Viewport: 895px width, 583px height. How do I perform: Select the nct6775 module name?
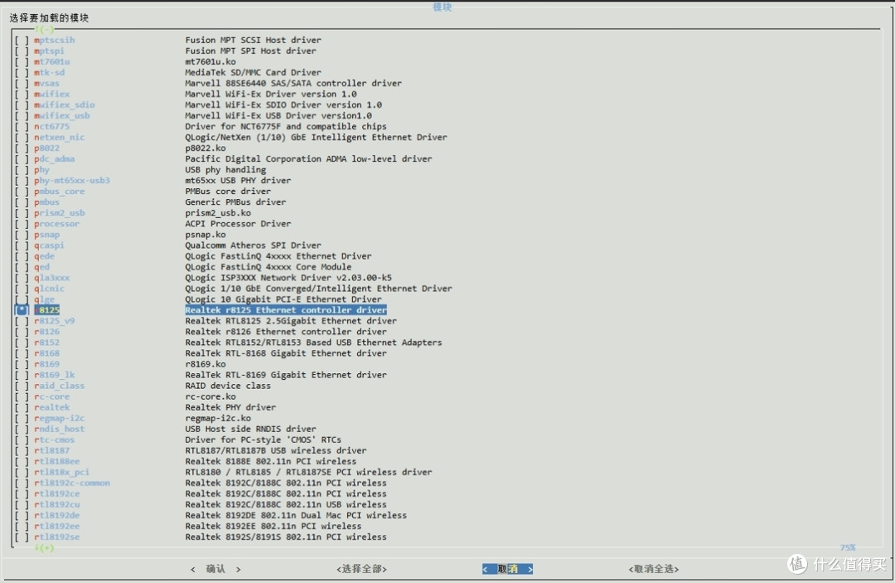51,127
